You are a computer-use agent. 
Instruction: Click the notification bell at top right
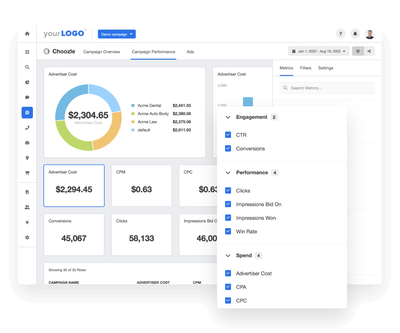pyautogui.click(x=355, y=34)
